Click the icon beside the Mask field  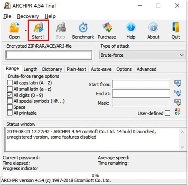click(177, 102)
